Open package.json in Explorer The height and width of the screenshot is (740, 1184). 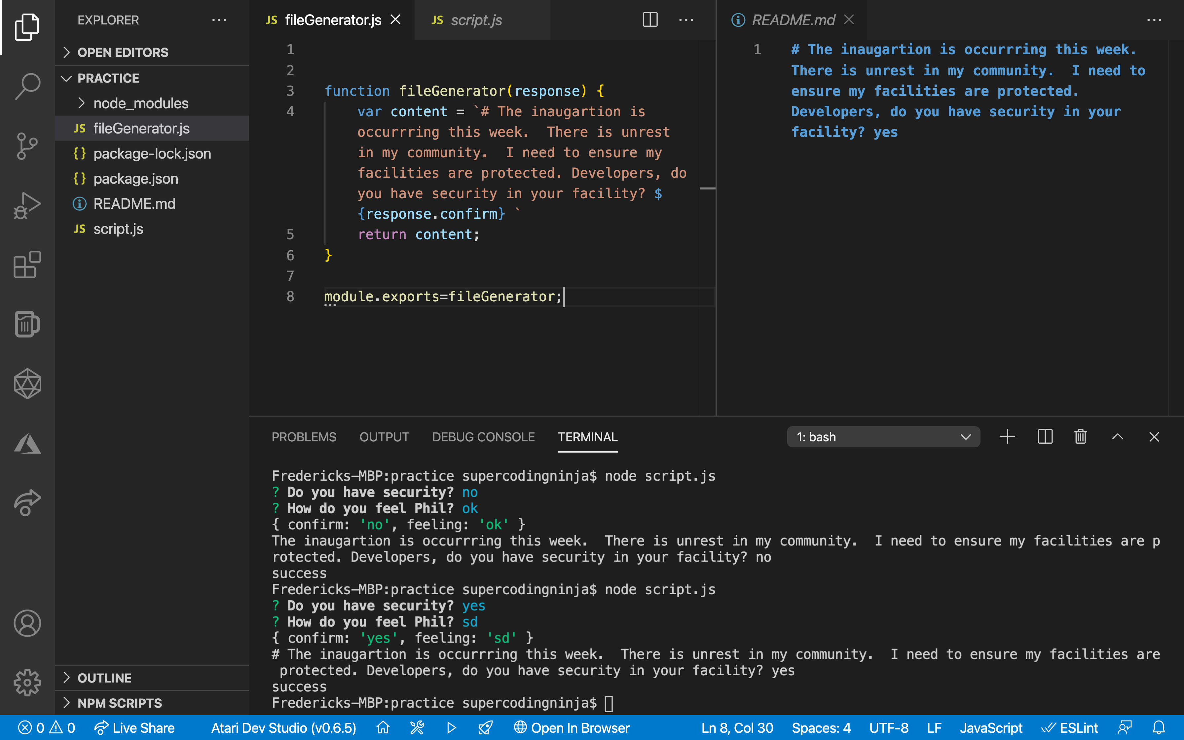(152, 179)
